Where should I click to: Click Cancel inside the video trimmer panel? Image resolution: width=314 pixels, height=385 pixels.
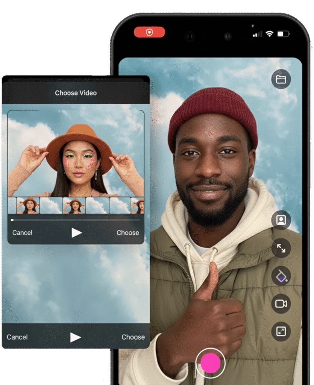click(22, 233)
